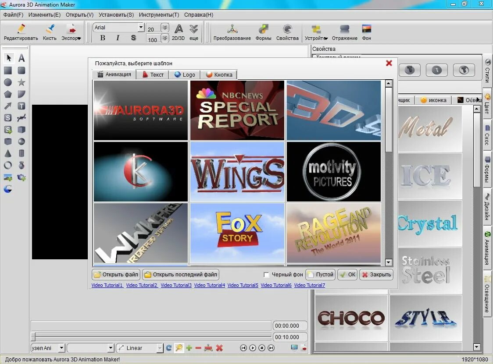Open the Arial font dropdown

point(141,27)
